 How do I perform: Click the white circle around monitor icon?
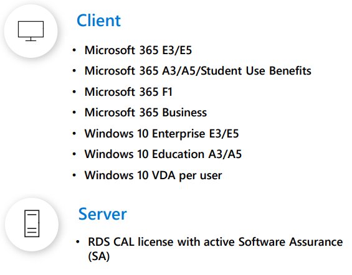[x=31, y=31]
